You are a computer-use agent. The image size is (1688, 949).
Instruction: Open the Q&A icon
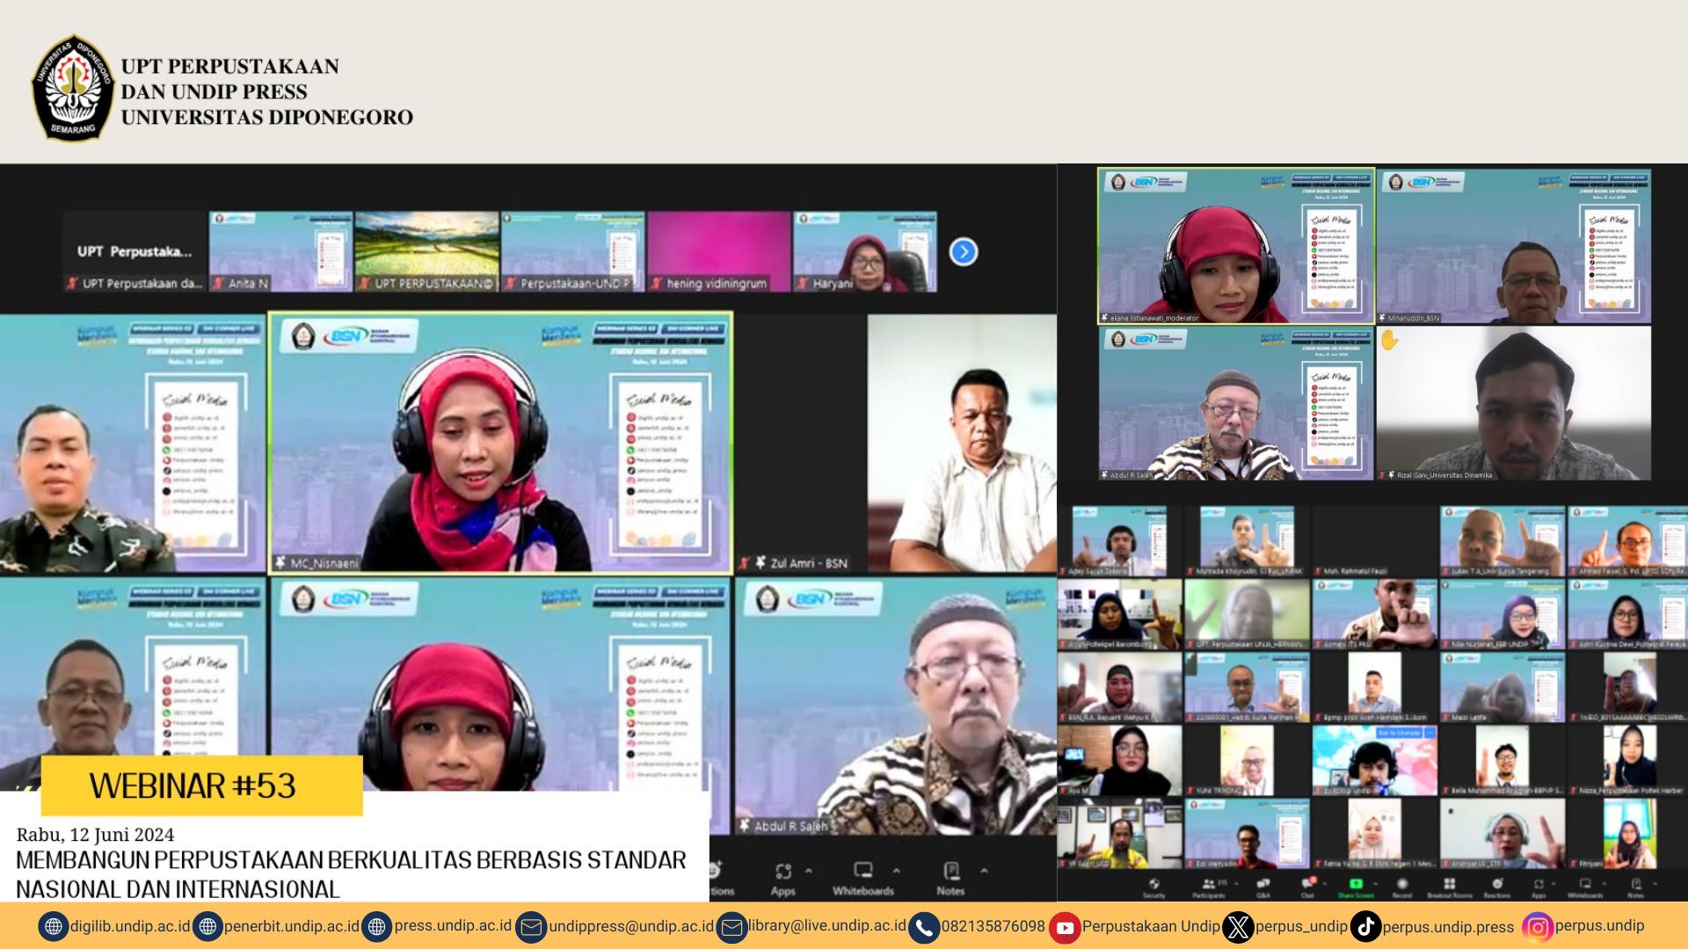1263,884
